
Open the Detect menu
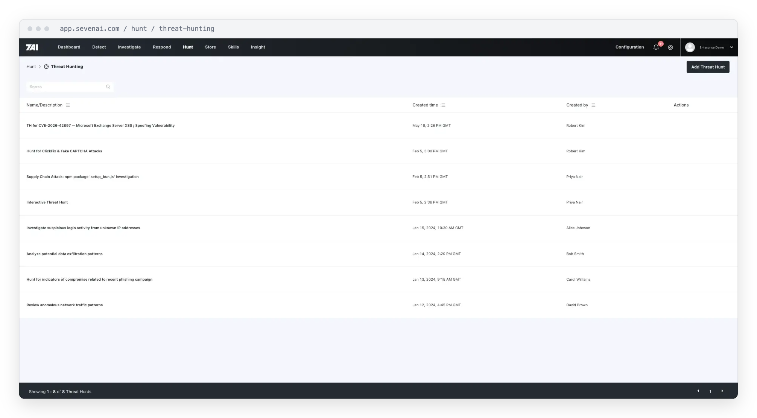(99, 47)
